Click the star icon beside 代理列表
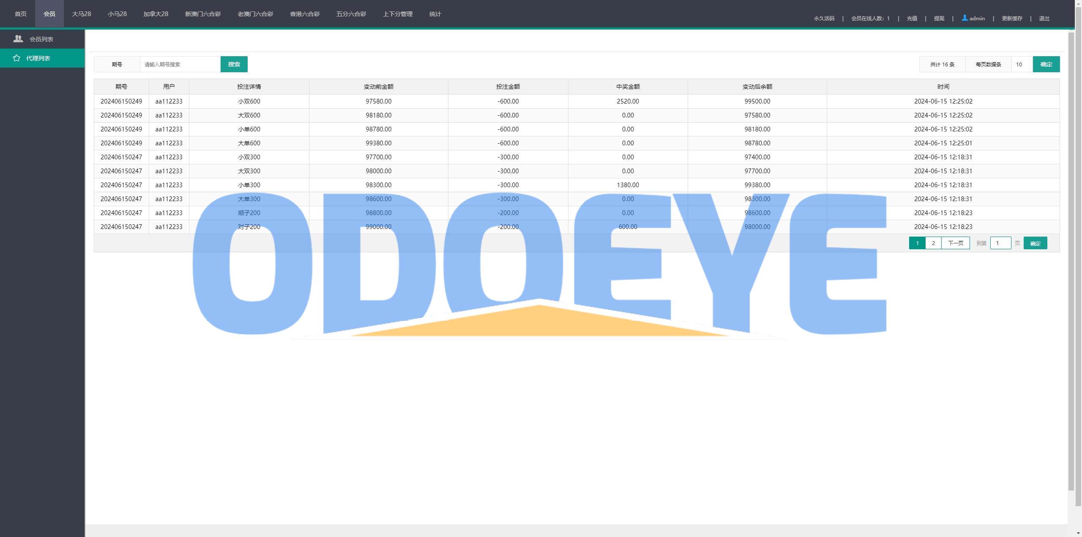 16,58
